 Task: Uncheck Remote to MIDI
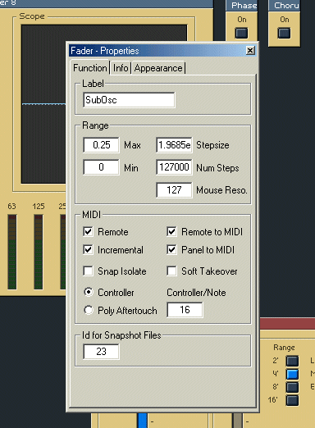(171, 231)
